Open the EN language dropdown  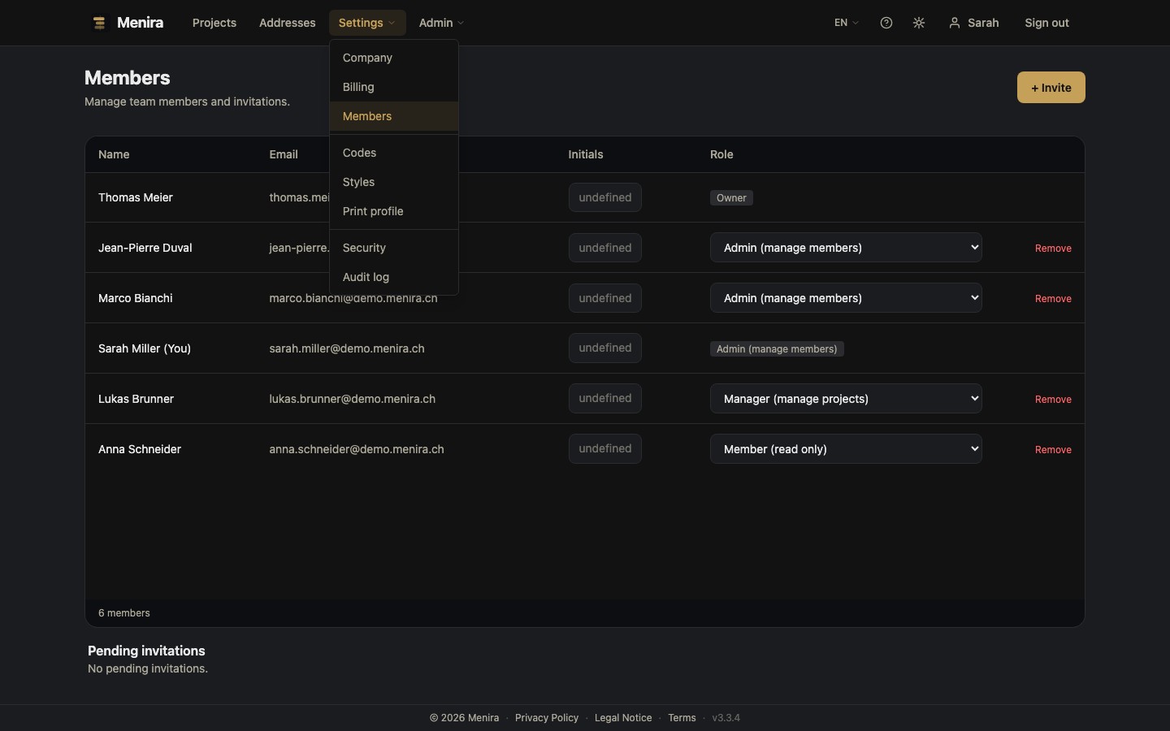point(846,23)
